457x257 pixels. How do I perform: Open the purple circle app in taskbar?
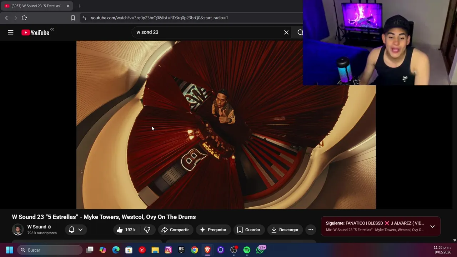(221, 250)
